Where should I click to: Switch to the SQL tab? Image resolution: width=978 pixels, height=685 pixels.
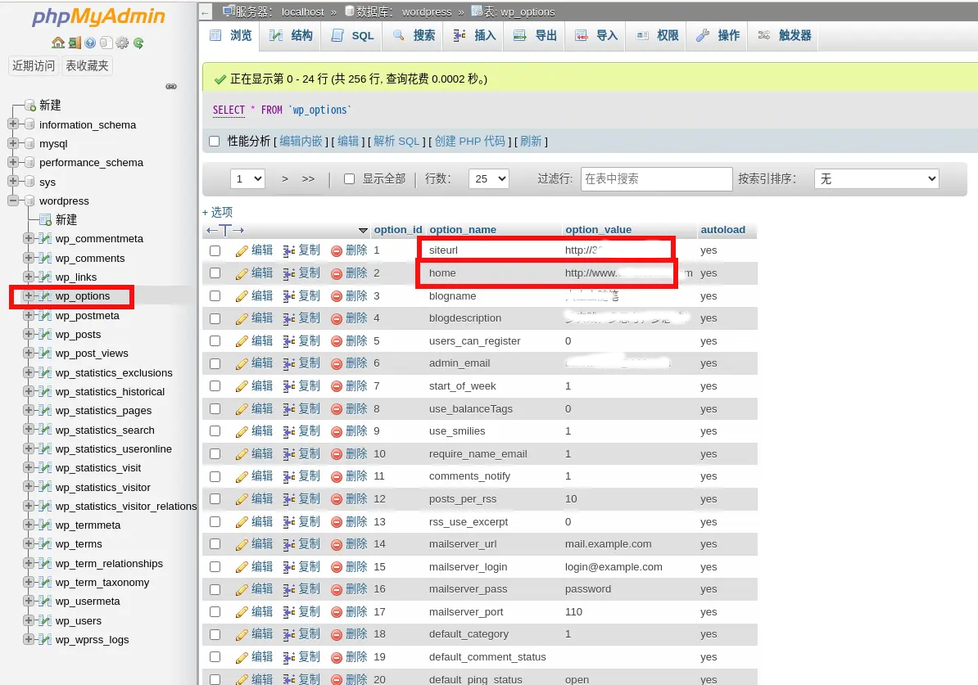[x=353, y=35]
